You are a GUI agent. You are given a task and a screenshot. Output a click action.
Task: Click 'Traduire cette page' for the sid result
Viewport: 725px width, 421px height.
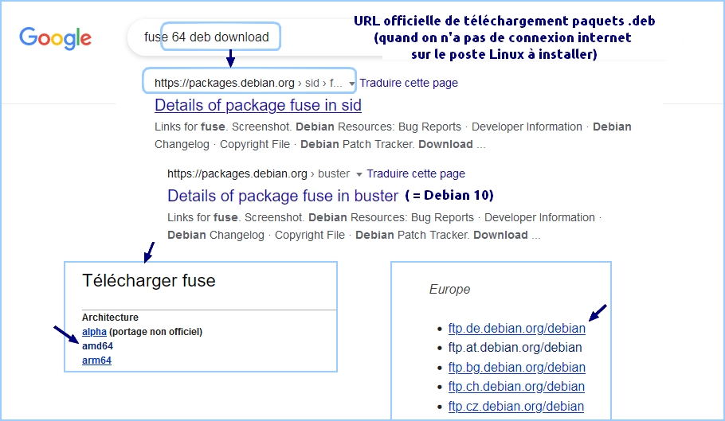[x=409, y=83]
